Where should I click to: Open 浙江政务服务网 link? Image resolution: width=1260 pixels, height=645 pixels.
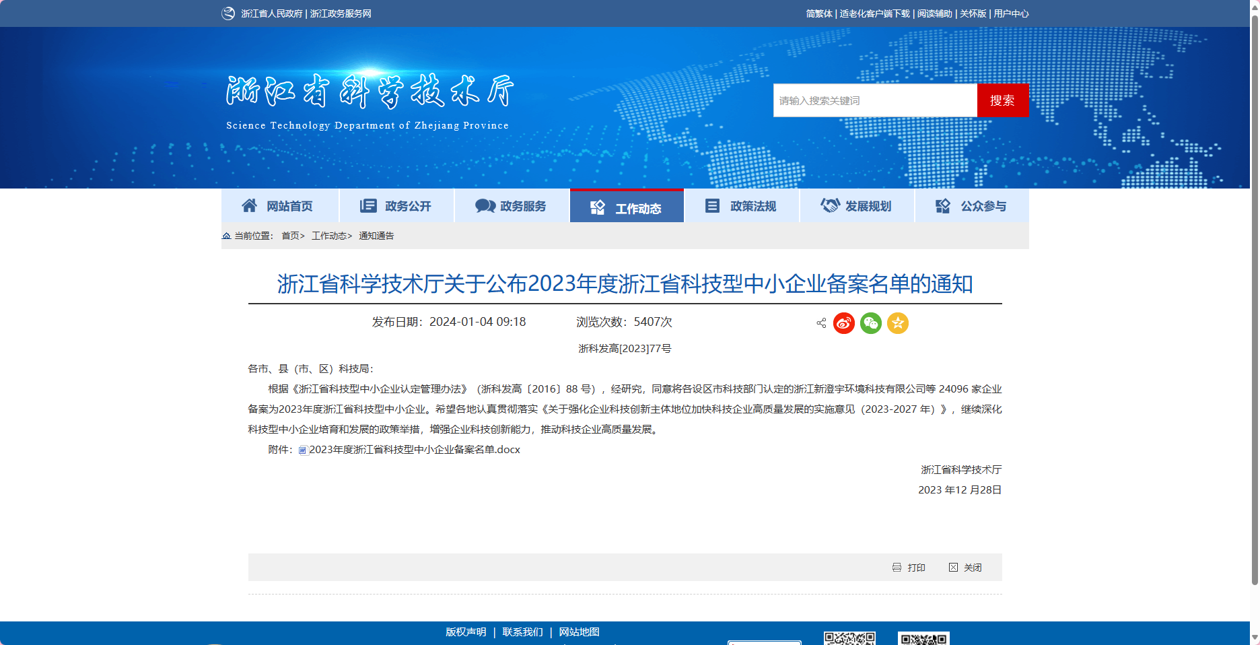[341, 13]
